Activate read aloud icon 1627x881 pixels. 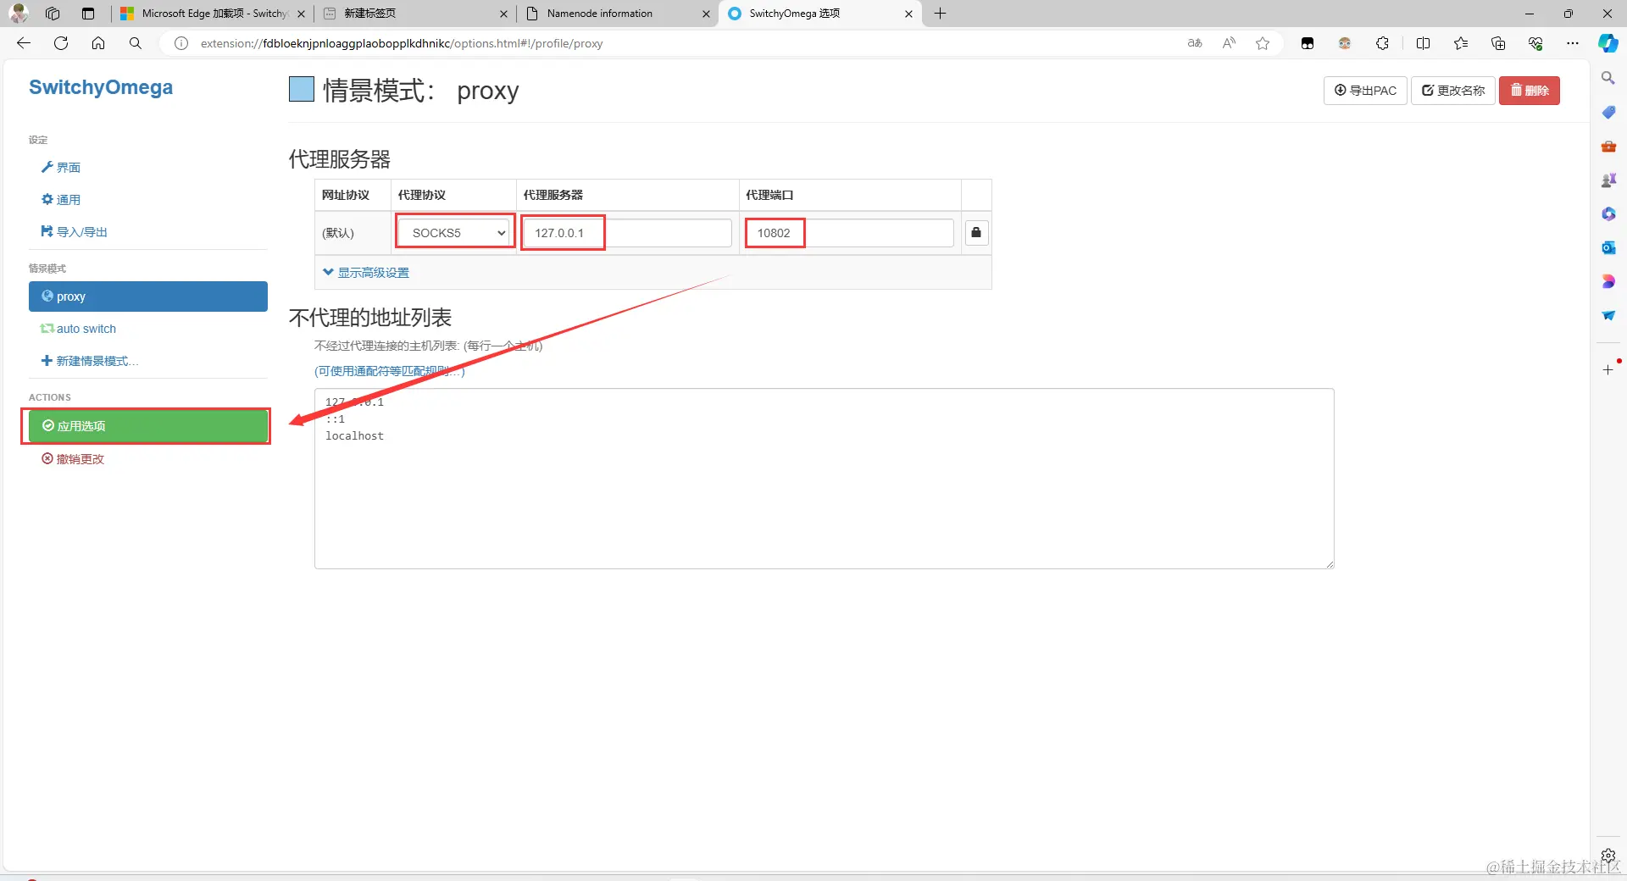click(x=1229, y=43)
